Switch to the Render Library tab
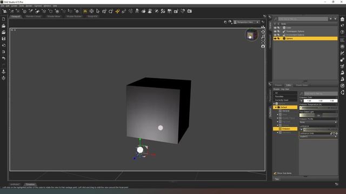This screenshot has height=194, width=346. pos(34,16)
